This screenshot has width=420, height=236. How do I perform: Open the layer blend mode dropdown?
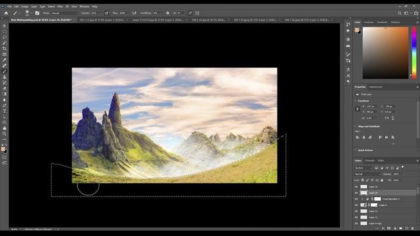pyautogui.click(x=367, y=174)
